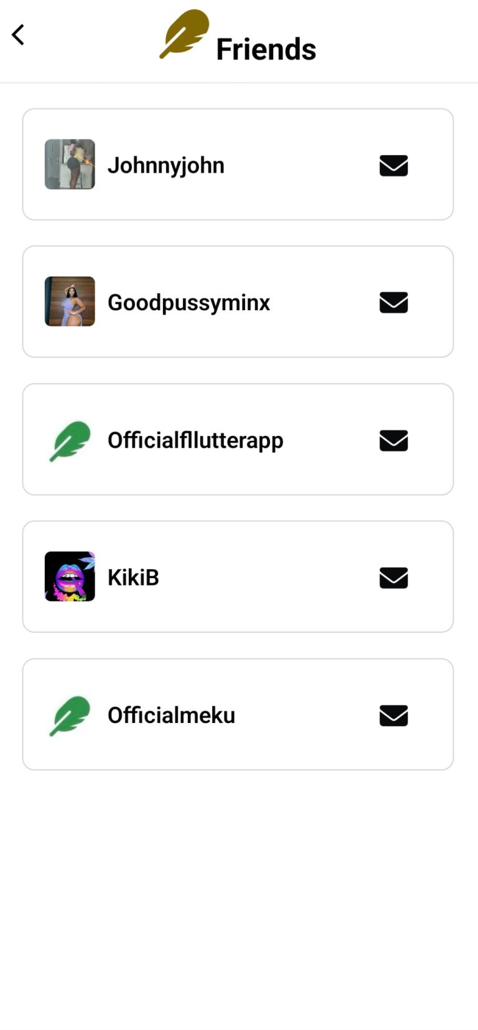Tap the back arrow icon
Screen dimensions: 478x1030
point(18,35)
